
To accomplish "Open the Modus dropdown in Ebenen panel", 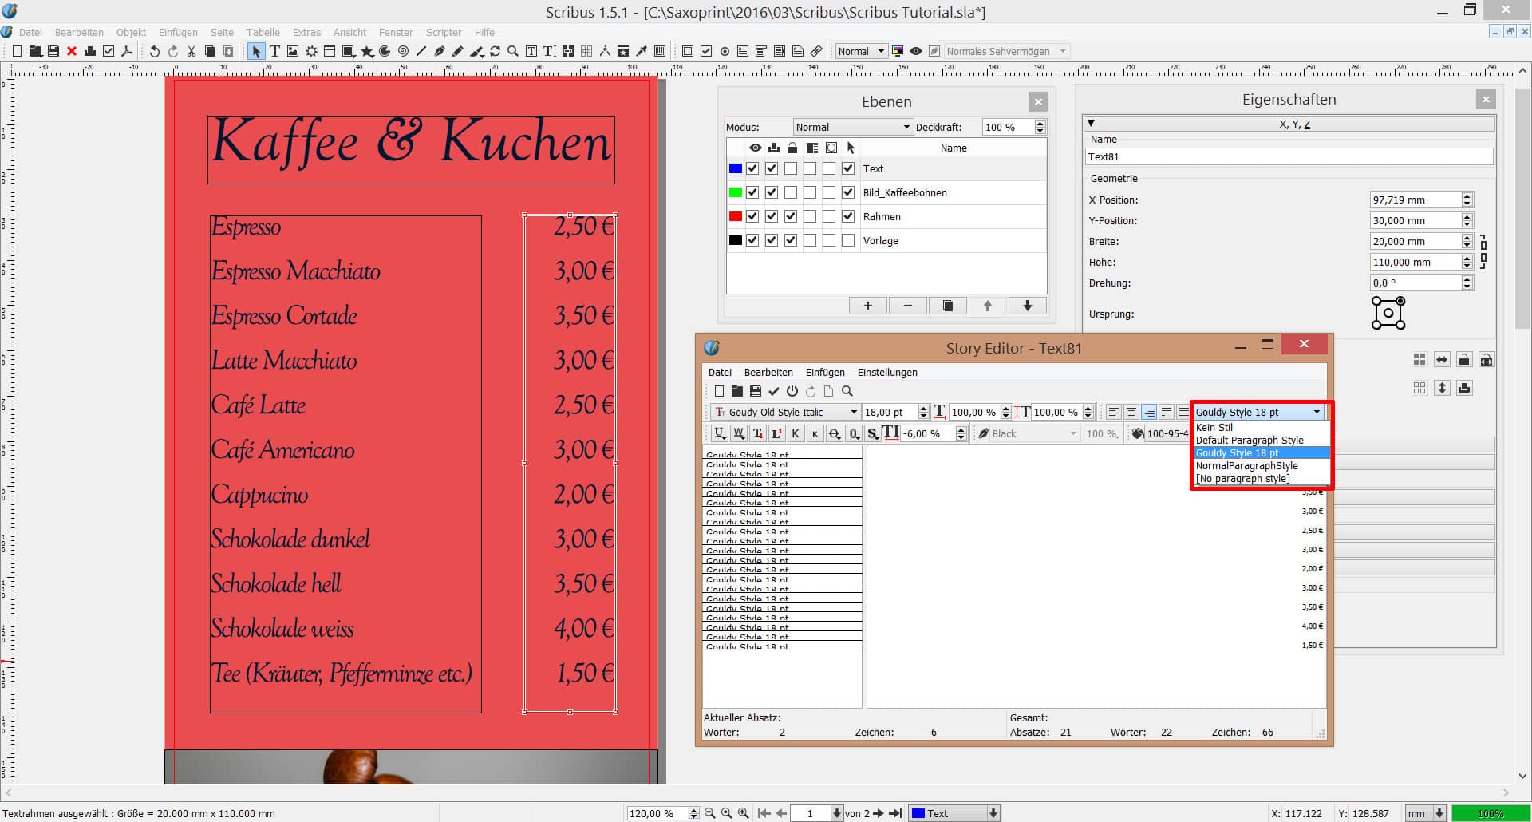I will coord(852,127).
